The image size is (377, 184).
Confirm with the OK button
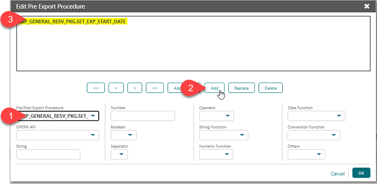pos(361,173)
